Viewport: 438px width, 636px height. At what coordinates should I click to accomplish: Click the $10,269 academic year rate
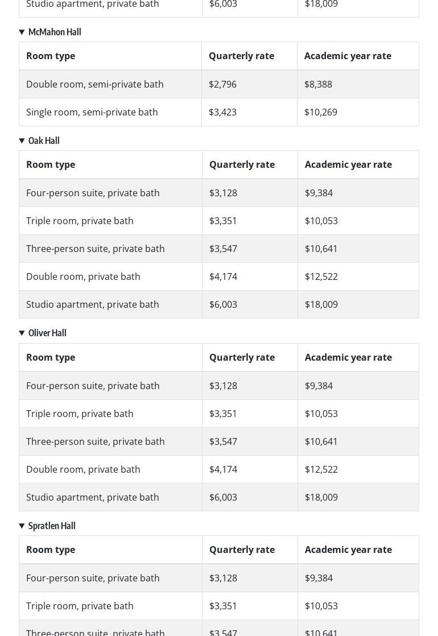321,112
